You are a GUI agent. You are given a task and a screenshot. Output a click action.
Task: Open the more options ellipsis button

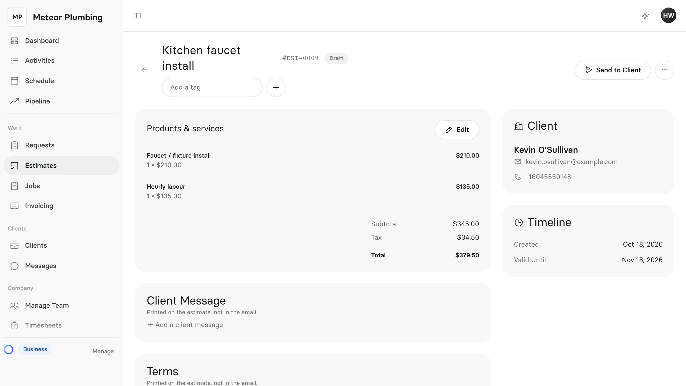coord(665,70)
